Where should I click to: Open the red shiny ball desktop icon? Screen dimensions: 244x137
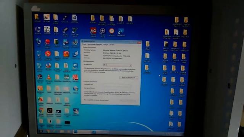tap(47, 42)
